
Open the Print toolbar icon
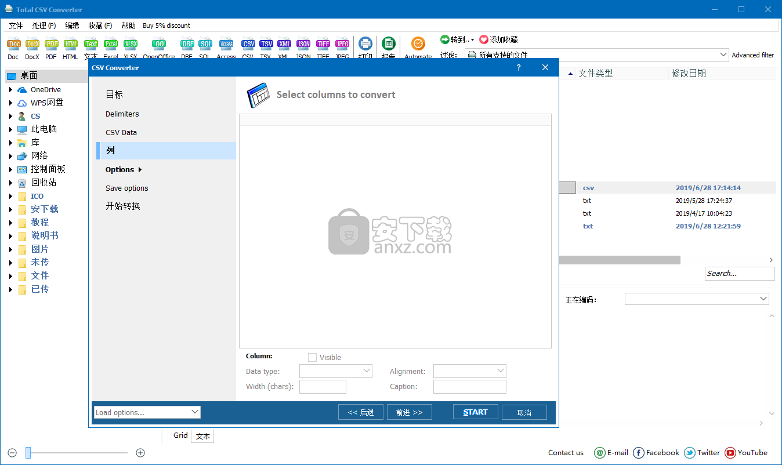coord(365,44)
